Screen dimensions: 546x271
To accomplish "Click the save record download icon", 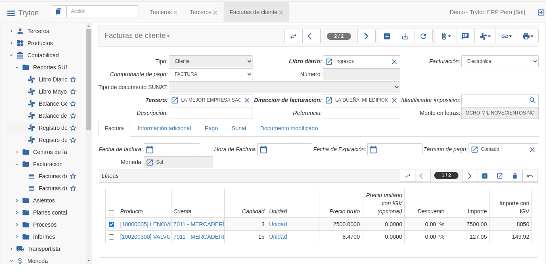I will (405, 36).
